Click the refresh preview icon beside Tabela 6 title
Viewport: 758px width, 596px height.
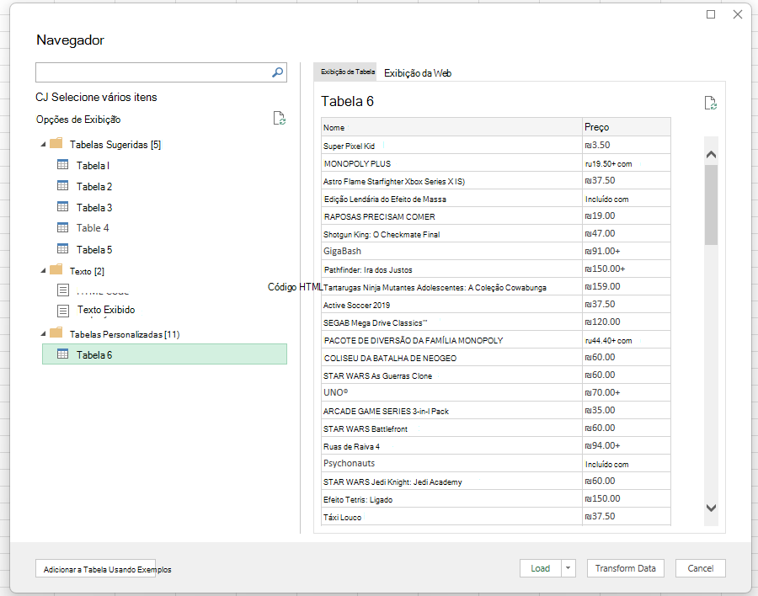tap(710, 103)
